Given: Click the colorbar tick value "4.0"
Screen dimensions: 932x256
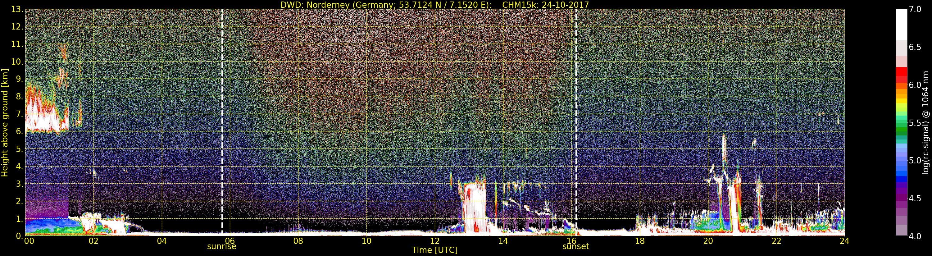Looking at the screenshot, I should click(x=915, y=236).
